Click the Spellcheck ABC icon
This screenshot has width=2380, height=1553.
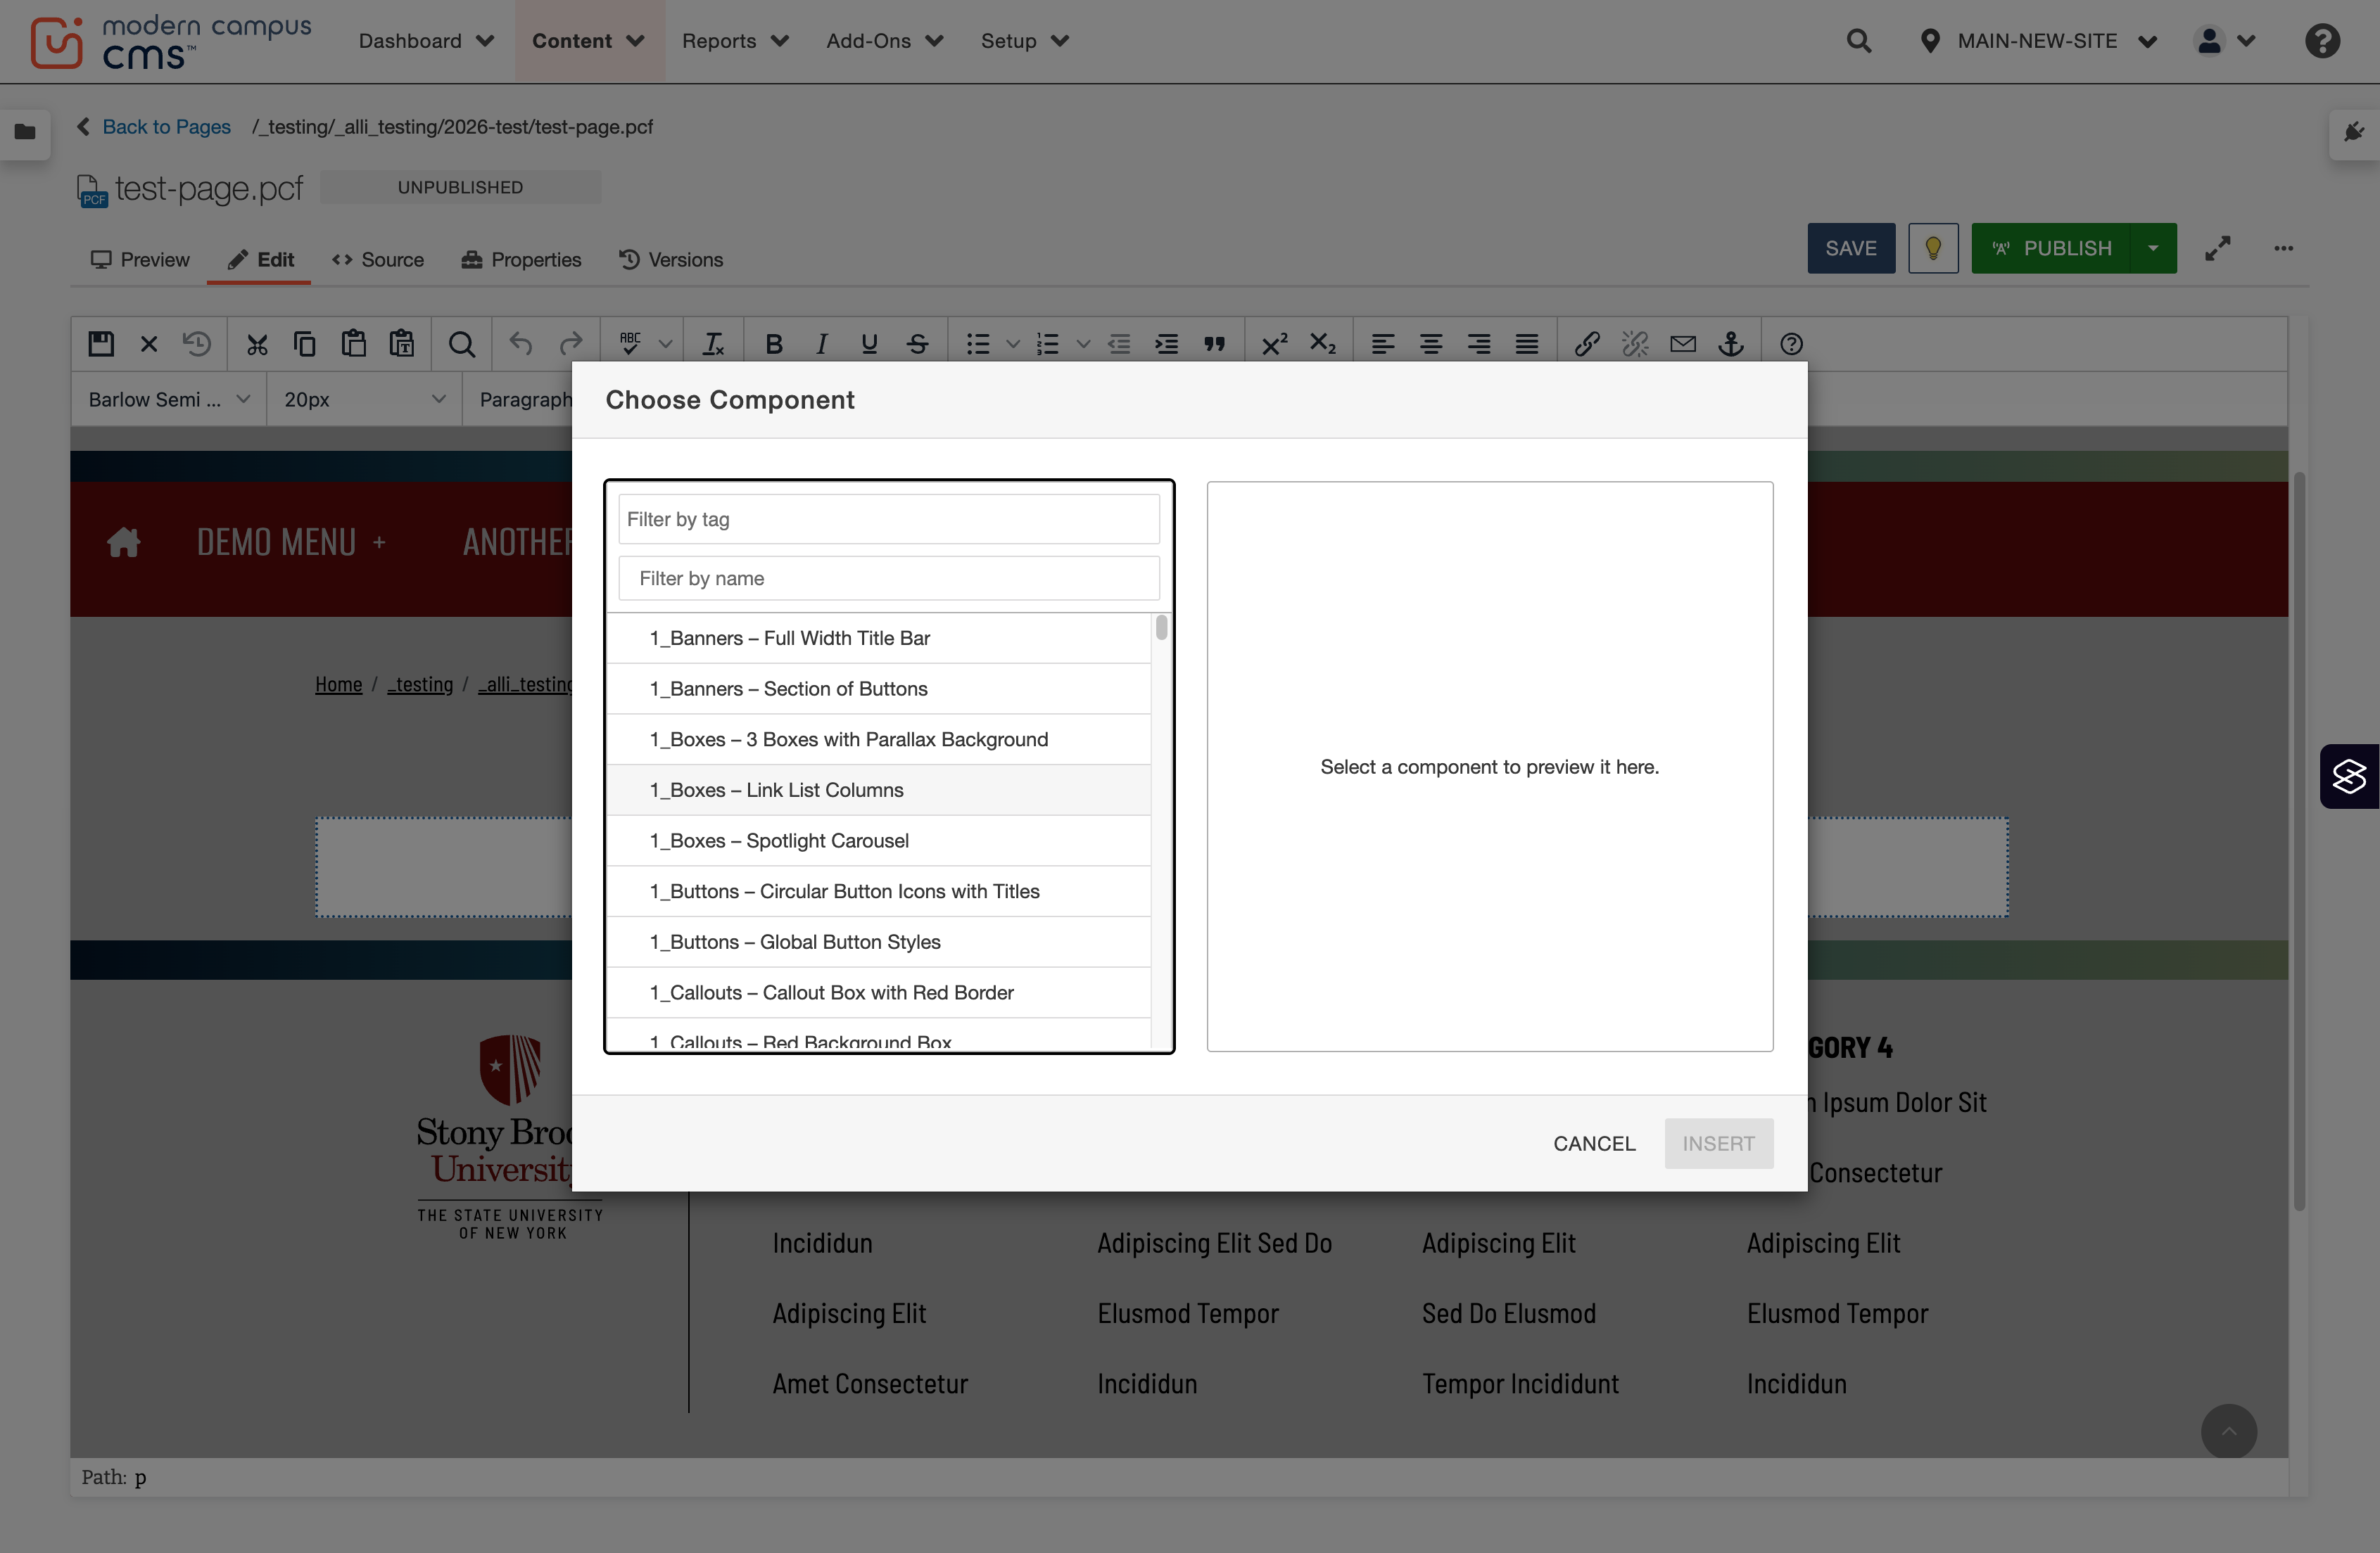pyautogui.click(x=630, y=344)
